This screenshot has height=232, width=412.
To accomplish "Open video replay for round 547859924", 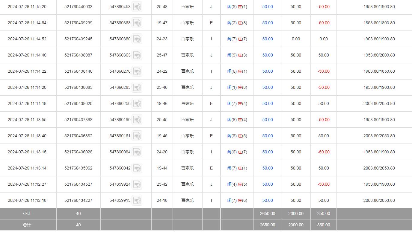I will [137, 184].
